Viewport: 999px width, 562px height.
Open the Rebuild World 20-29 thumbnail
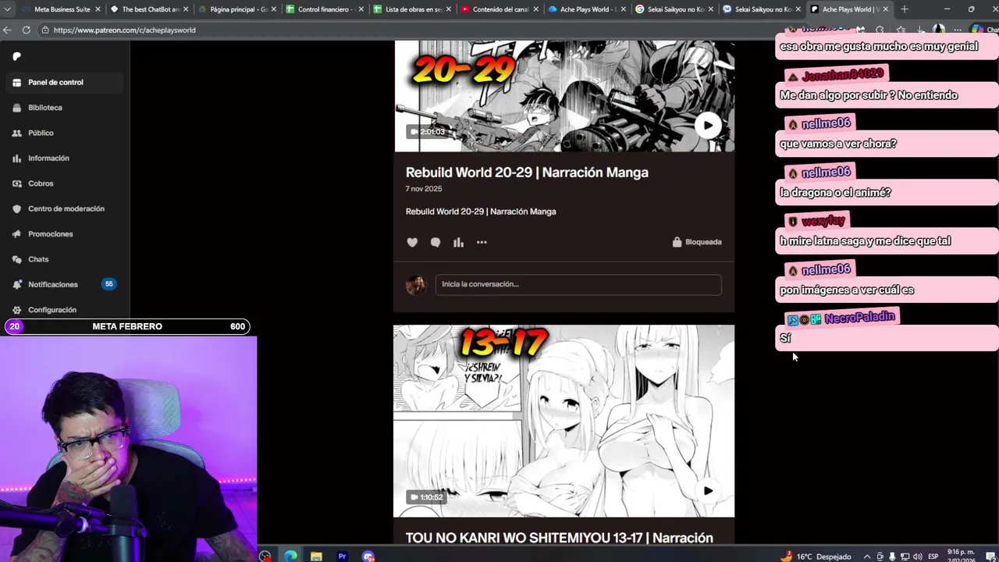pos(563,96)
